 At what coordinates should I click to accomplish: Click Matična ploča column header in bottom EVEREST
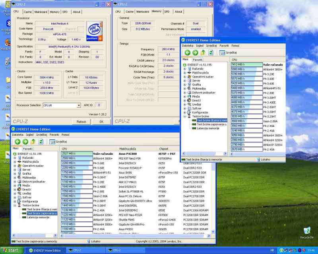137,149
